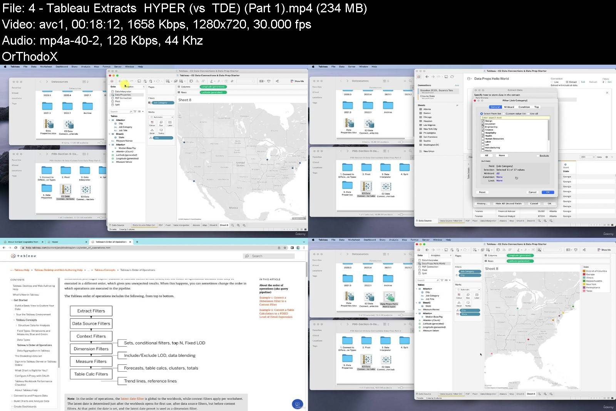
Task: Reload the Tableau help page
Action: pyautogui.click(x=16, y=248)
